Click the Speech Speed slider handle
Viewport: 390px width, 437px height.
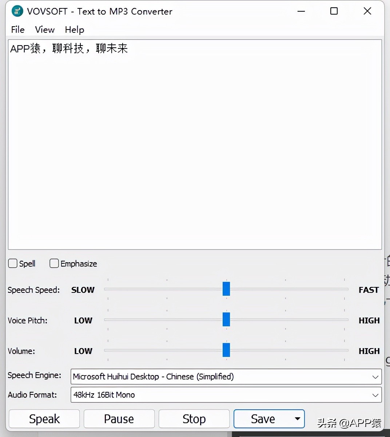click(226, 289)
